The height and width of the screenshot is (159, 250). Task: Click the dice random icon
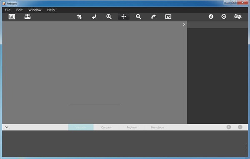pos(238,17)
